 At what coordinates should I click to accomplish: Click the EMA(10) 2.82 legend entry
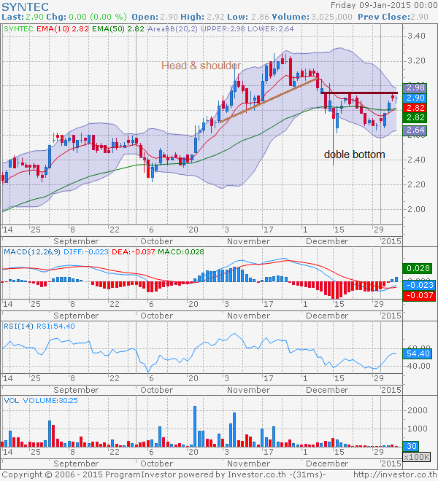63,29
